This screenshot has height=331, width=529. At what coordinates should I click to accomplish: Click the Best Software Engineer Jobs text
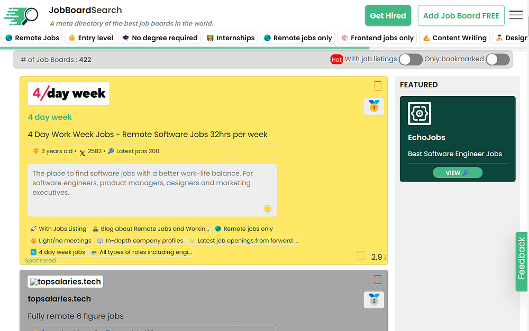(x=455, y=154)
